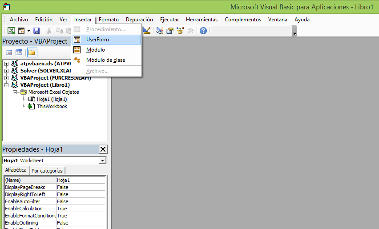Open the Properties Window toolbar icon
This screenshot has height=229, width=379.
point(170,30)
